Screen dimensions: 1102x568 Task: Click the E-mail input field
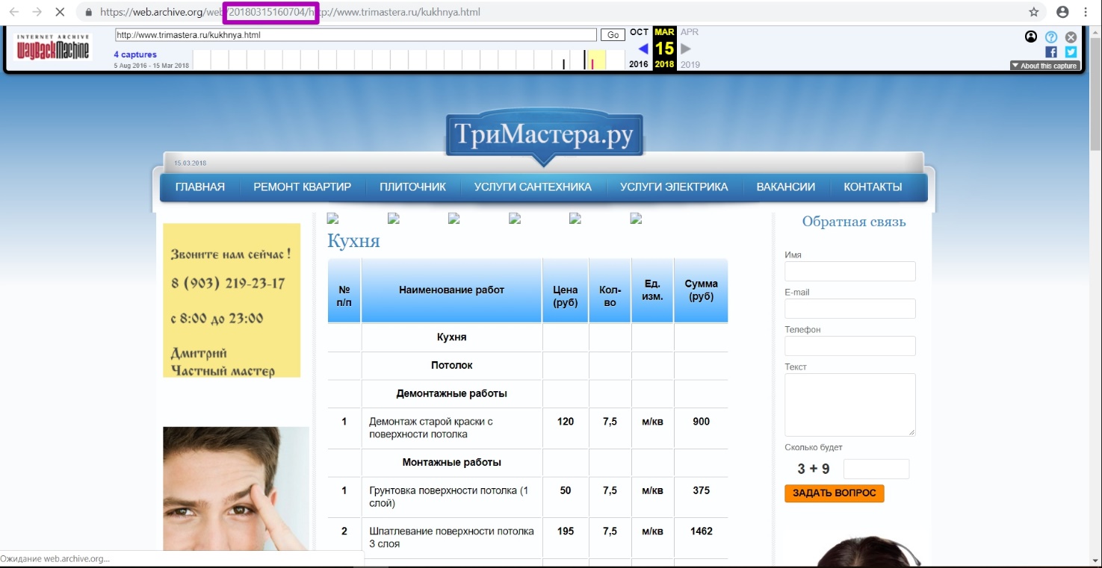(850, 308)
